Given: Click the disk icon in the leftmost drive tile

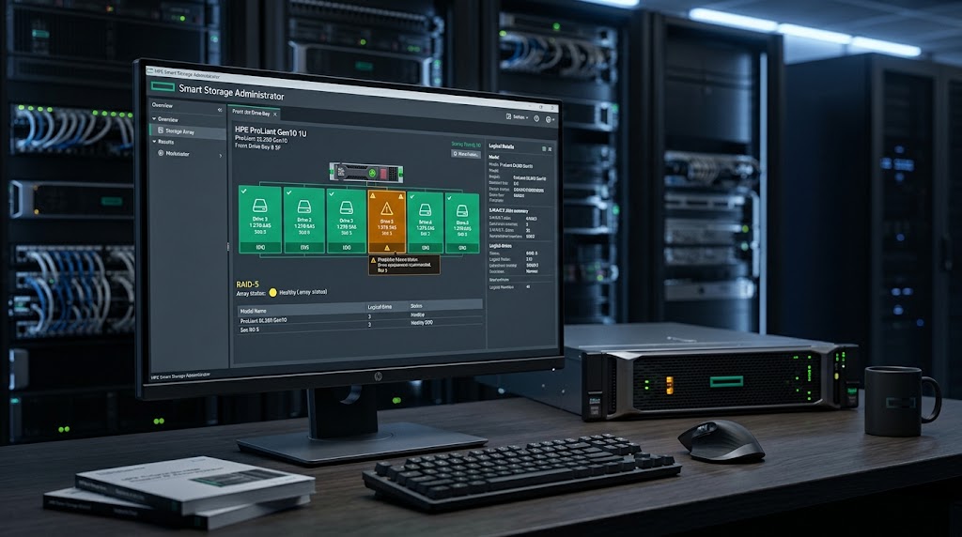Looking at the screenshot, I should [x=260, y=206].
